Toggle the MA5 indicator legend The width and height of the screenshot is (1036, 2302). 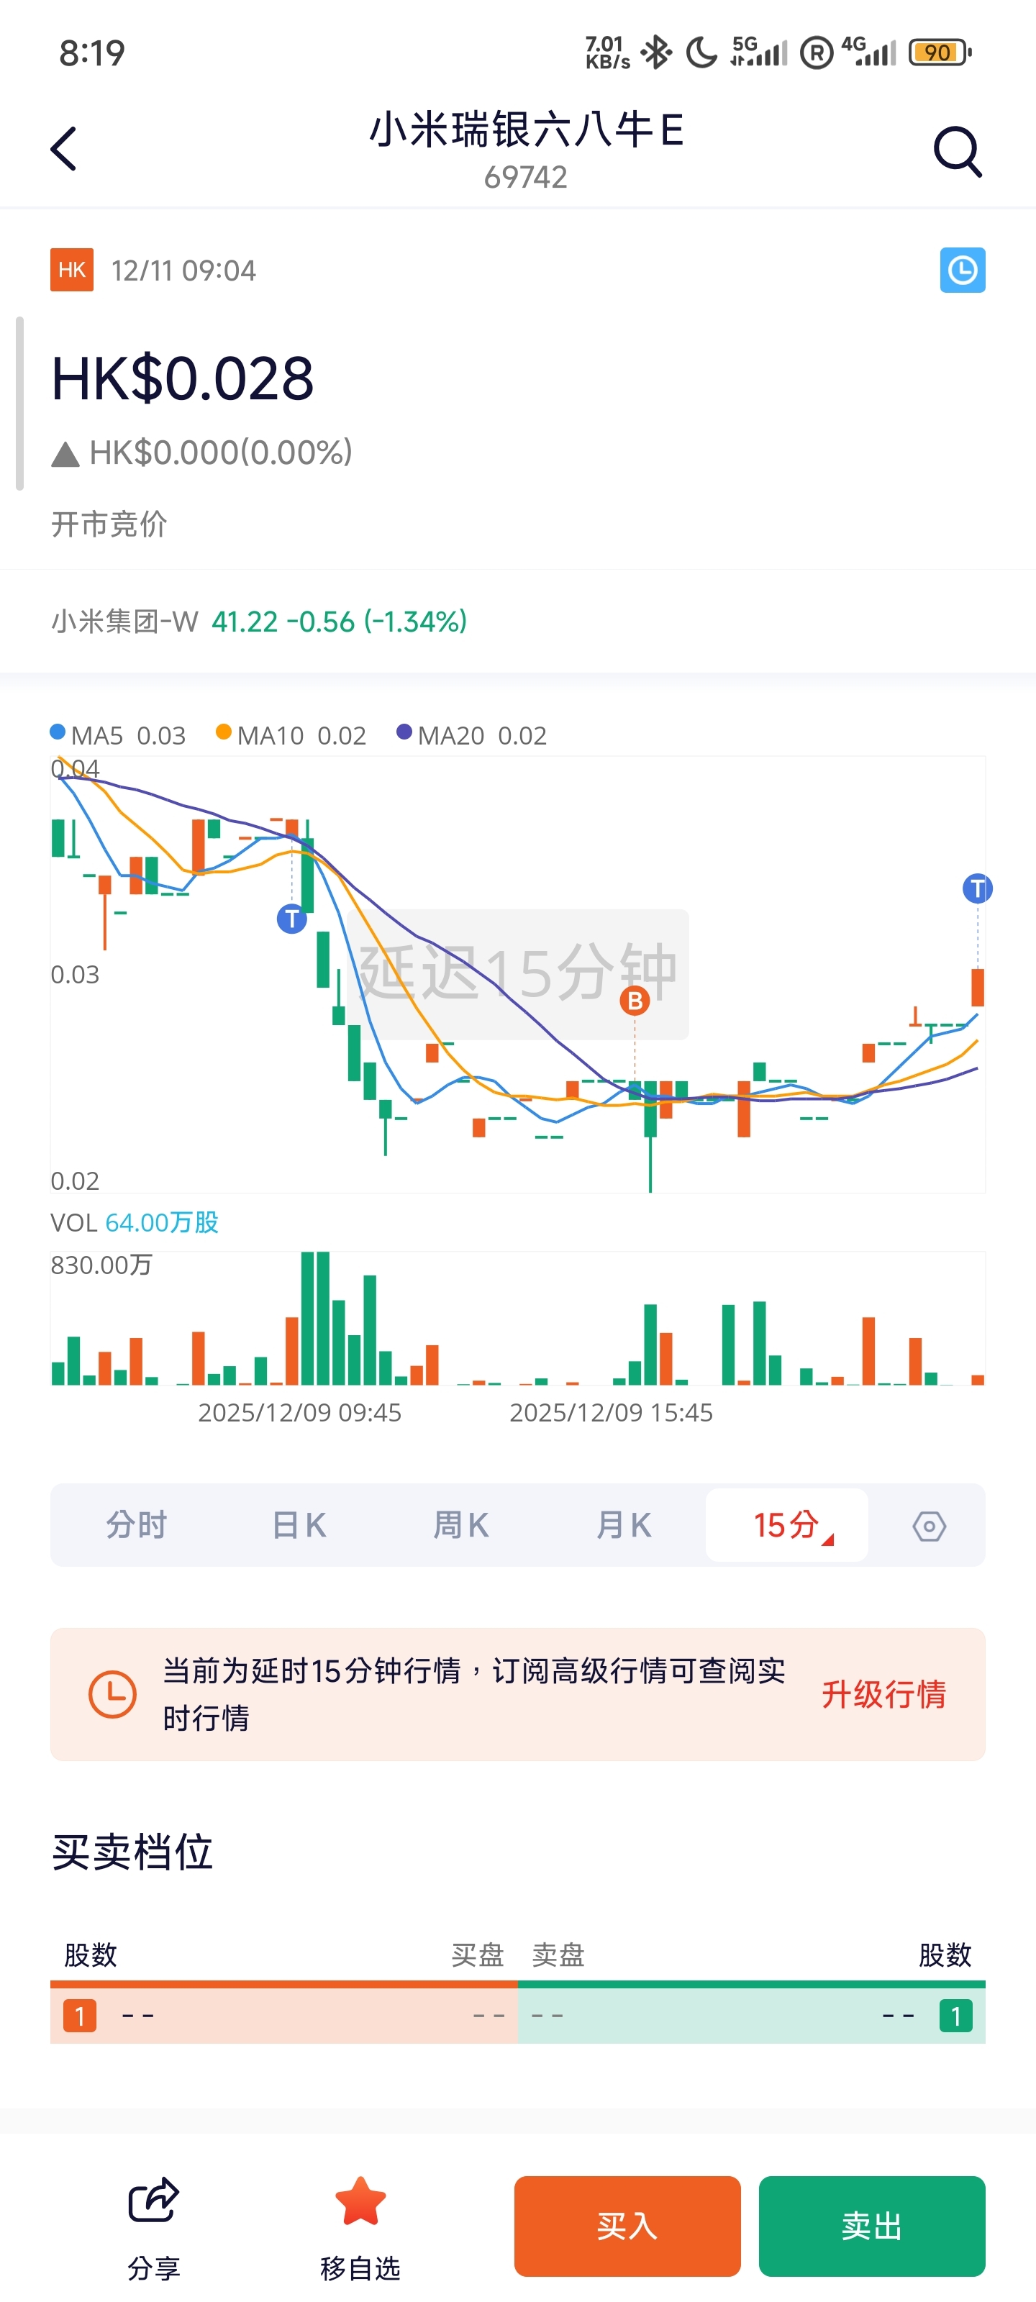[x=119, y=735]
